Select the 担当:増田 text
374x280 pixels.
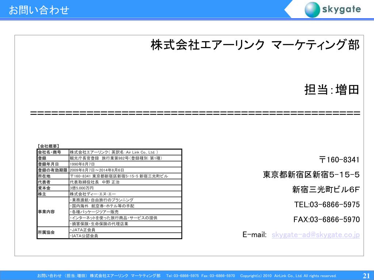coord(332,90)
